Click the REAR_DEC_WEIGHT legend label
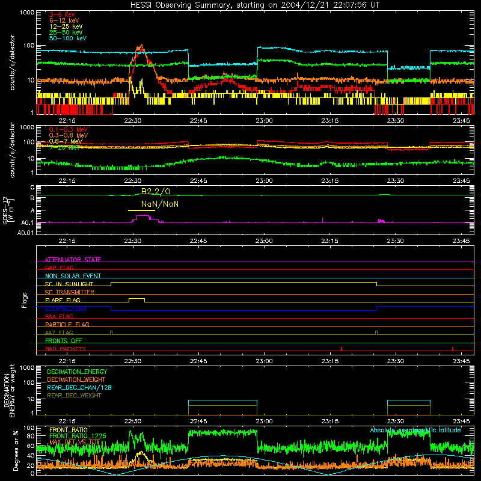 click(74, 396)
